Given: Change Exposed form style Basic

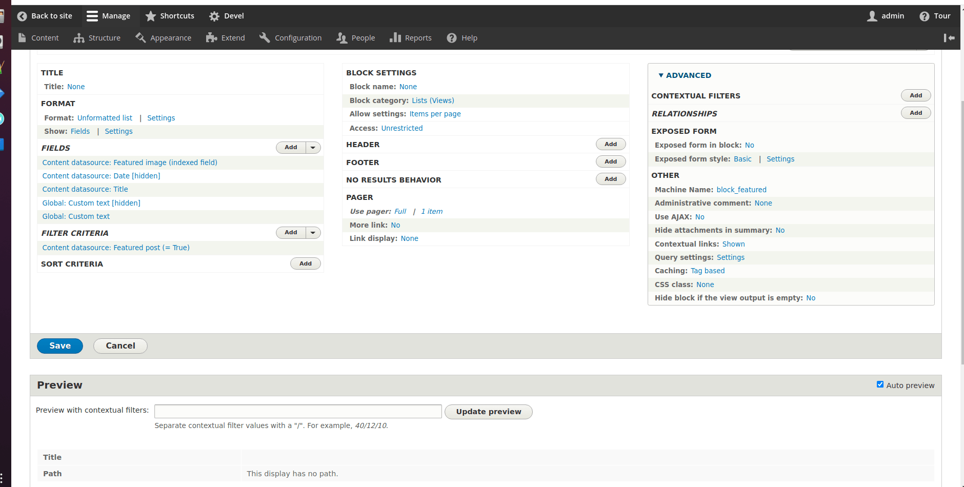Looking at the screenshot, I should tap(742, 159).
